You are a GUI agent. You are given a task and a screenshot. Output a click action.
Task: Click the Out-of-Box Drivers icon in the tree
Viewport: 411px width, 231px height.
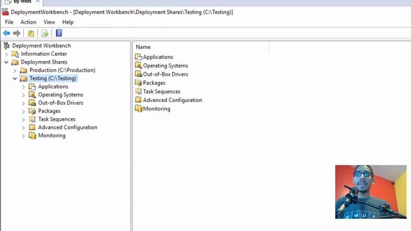[x=32, y=103]
